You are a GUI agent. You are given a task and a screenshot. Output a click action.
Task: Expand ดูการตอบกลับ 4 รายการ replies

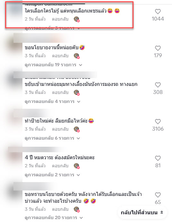pyautogui.click(x=52, y=102)
